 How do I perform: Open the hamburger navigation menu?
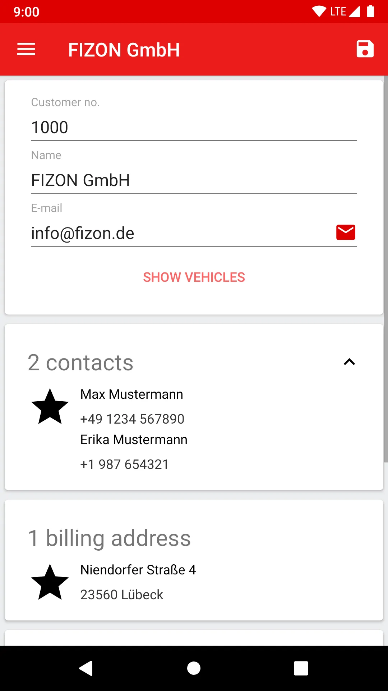[x=26, y=49]
